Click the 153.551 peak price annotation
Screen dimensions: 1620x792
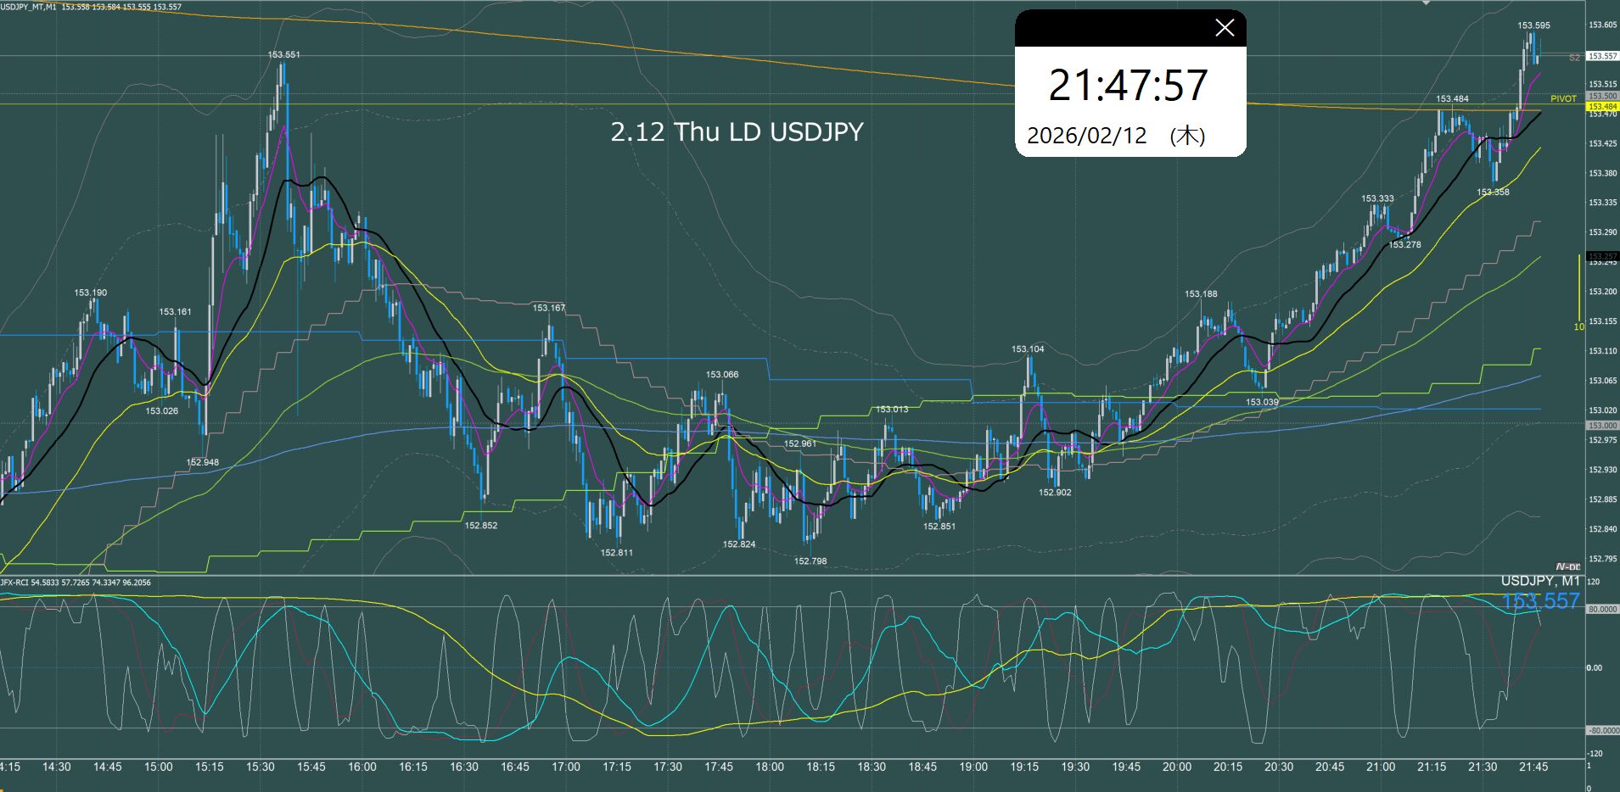pyautogui.click(x=283, y=54)
